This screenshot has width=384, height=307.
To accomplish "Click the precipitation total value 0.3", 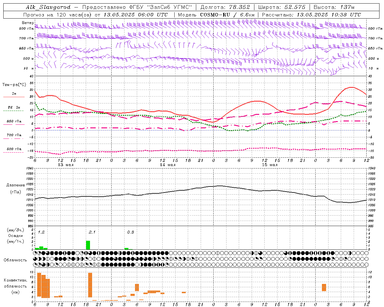I will [x=130, y=232].
